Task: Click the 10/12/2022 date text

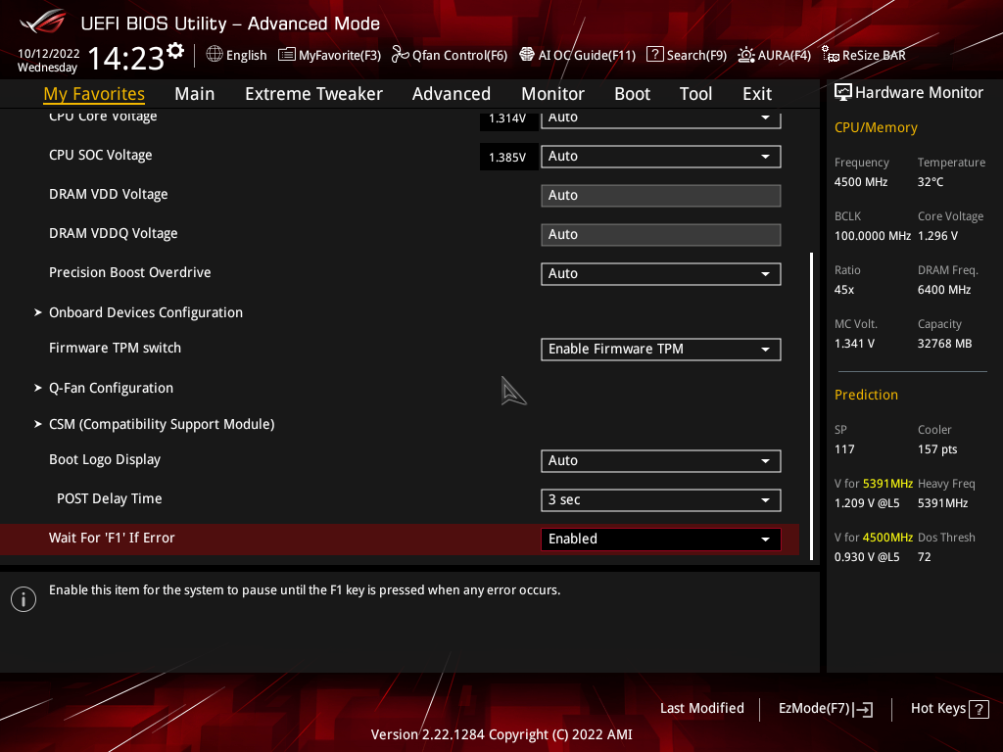Action: tap(49, 54)
